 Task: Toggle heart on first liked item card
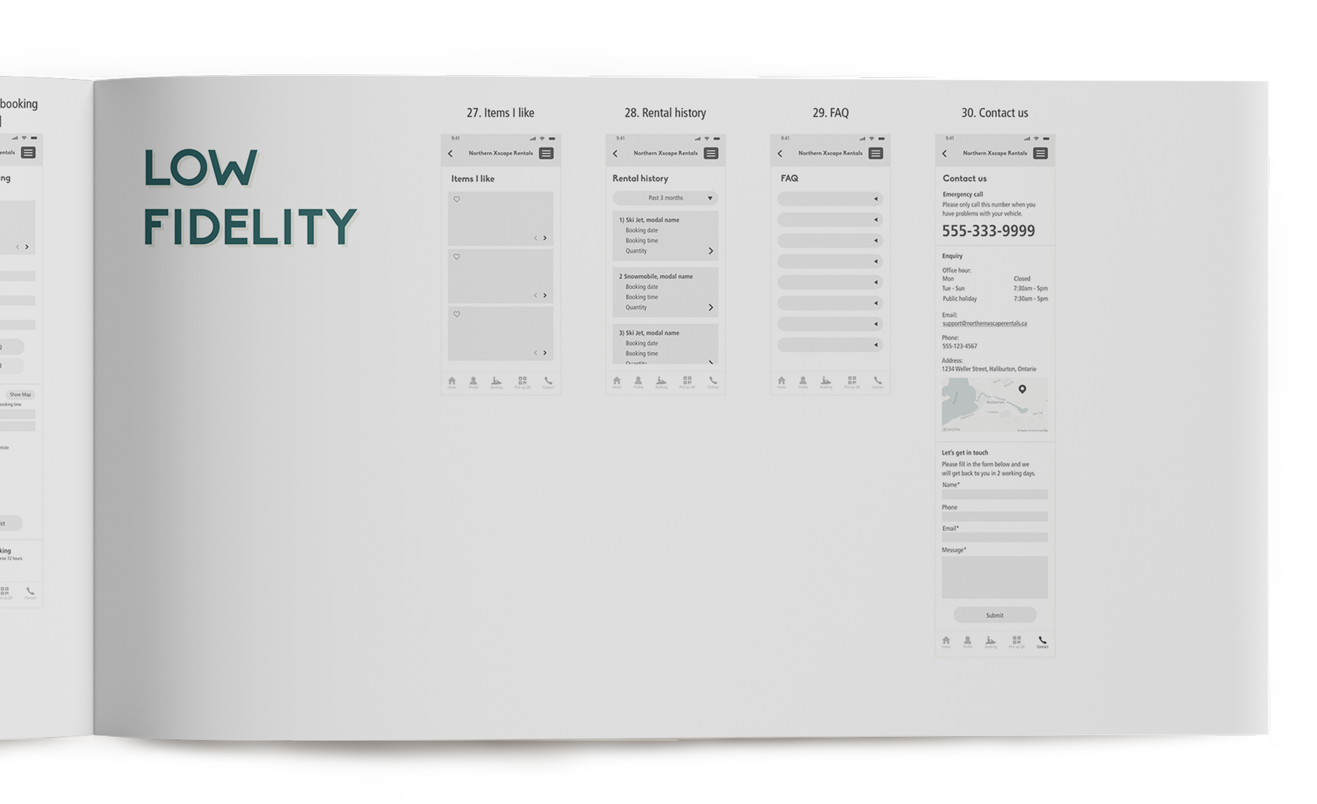(457, 199)
